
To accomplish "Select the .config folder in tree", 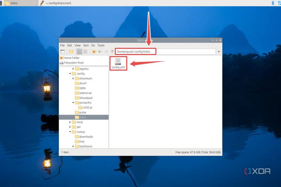I will click(x=78, y=73).
